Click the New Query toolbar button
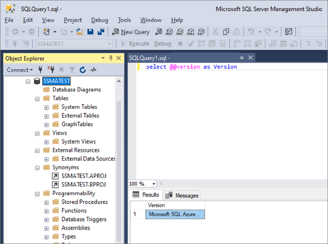Viewport: 328px width, 244px height. click(131, 32)
